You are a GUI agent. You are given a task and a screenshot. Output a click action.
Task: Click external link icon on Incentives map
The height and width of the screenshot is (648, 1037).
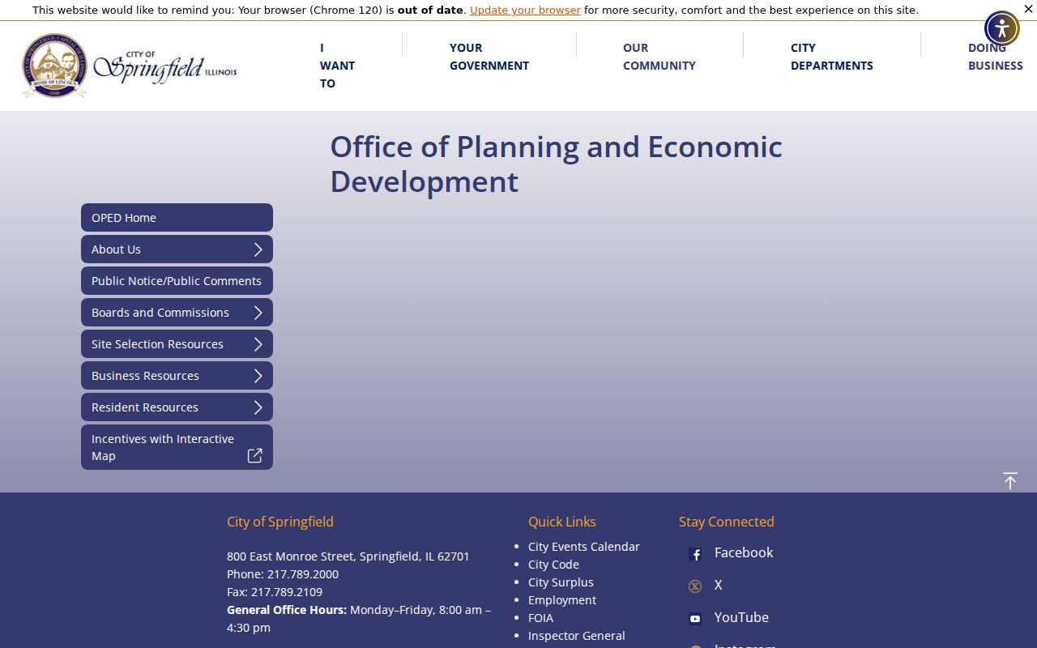[254, 455]
